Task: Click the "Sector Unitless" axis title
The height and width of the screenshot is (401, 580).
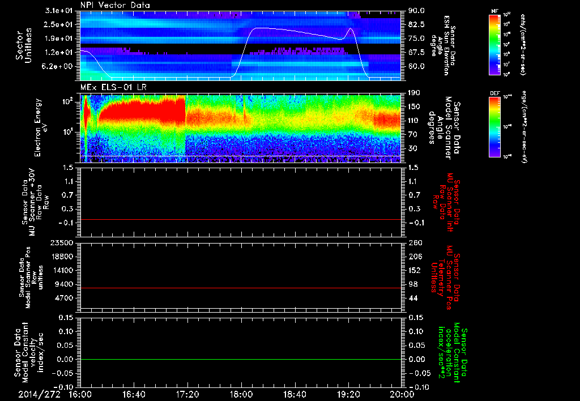Action: (x=23, y=45)
